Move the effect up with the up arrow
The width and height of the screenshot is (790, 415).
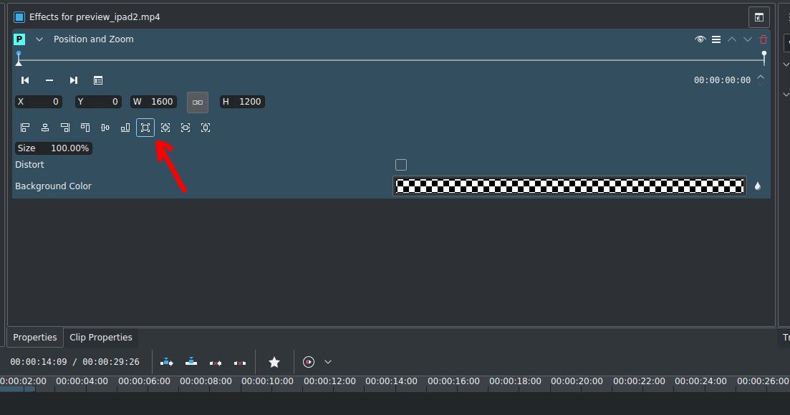[732, 39]
